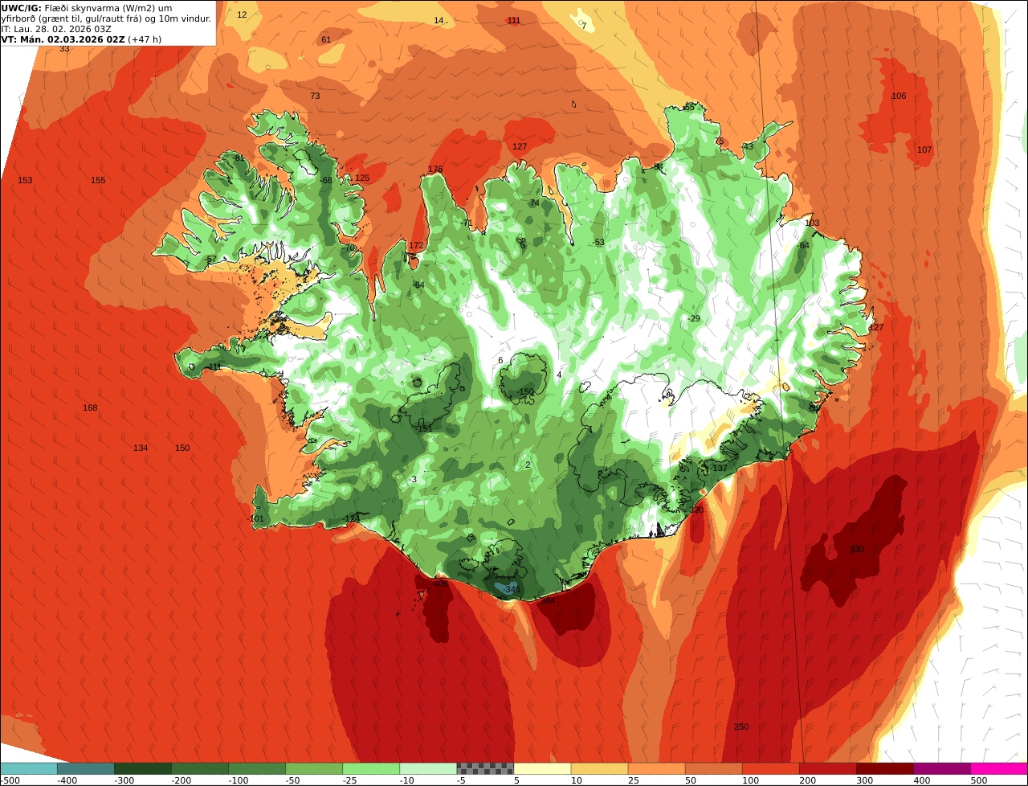This screenshot has height=786, width=1028.
Task: Select the -300 to -200 darkest green swatch
Action: pos(143,768)
